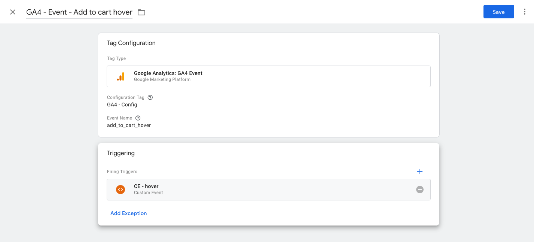The image size is (534, 242).
Task: Open the Google Analytics: GA4 Event tag type box
Action: [269, 76]
